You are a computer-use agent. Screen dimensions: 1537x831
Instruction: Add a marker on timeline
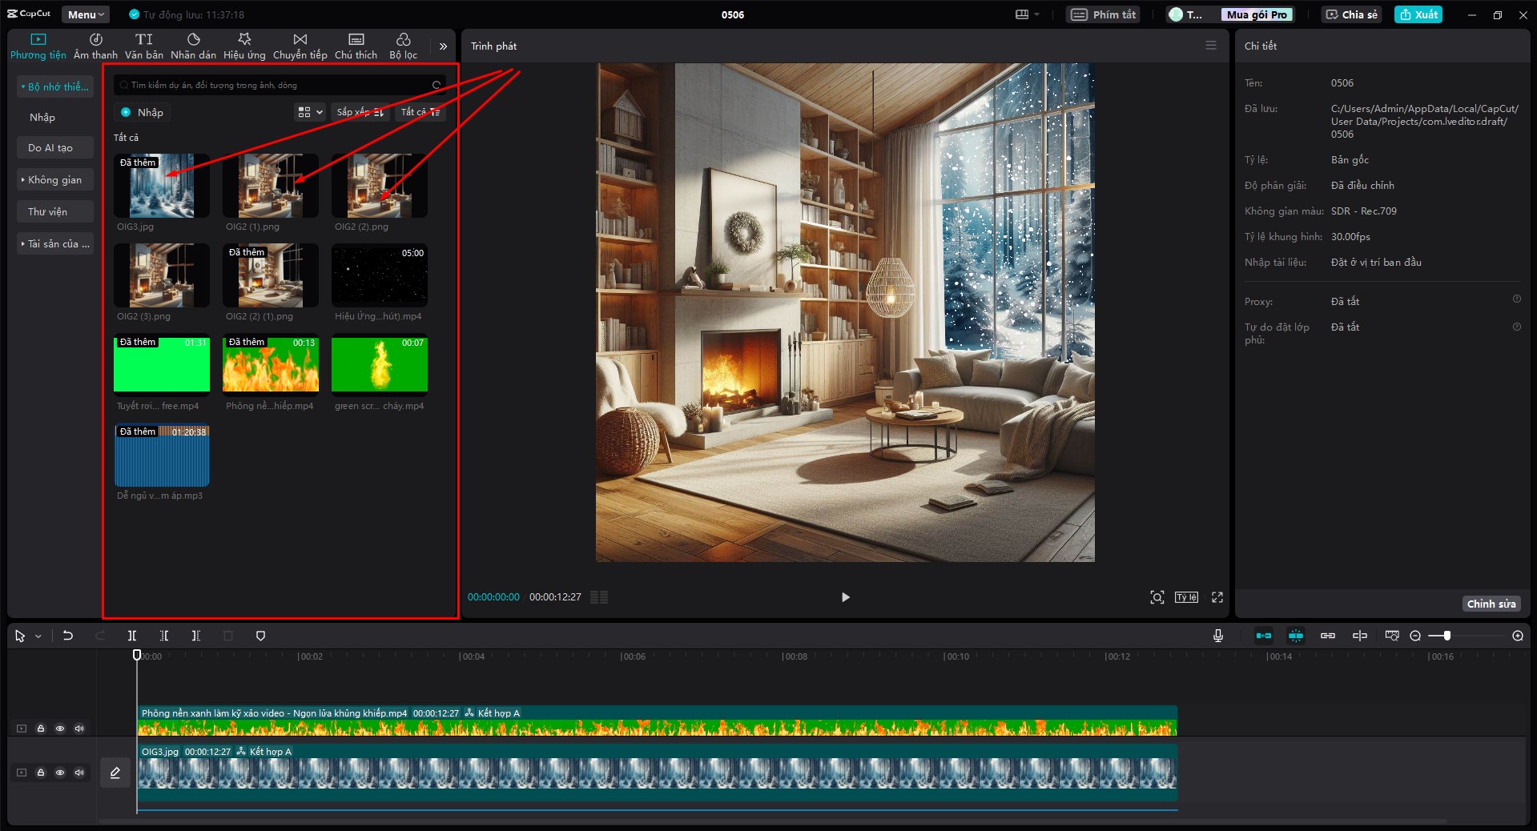click(x=260, y=636)
